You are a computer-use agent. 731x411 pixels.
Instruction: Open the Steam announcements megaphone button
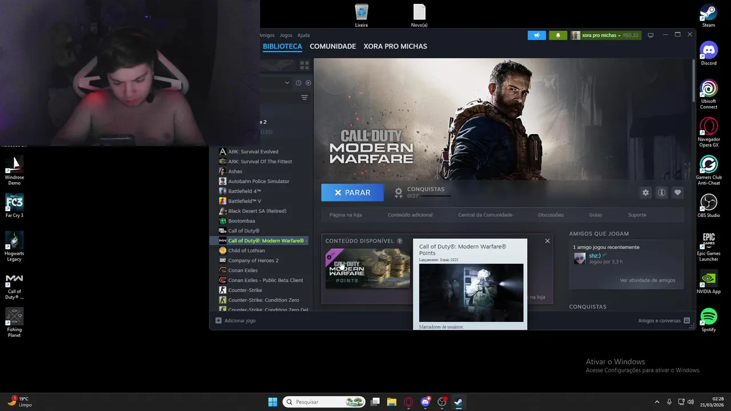tap(537, 35)
